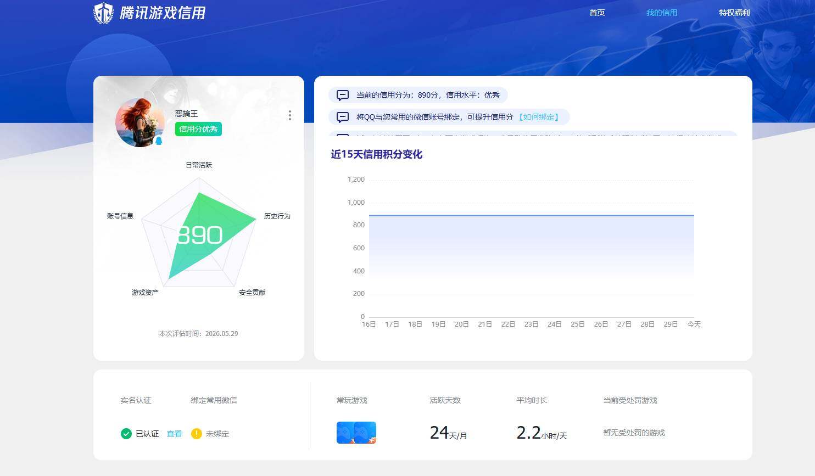Click the chat icon beside 将QQ与您常用的微信账号绑定 tip
Screen dimensions: 815x476
(343, 117)
